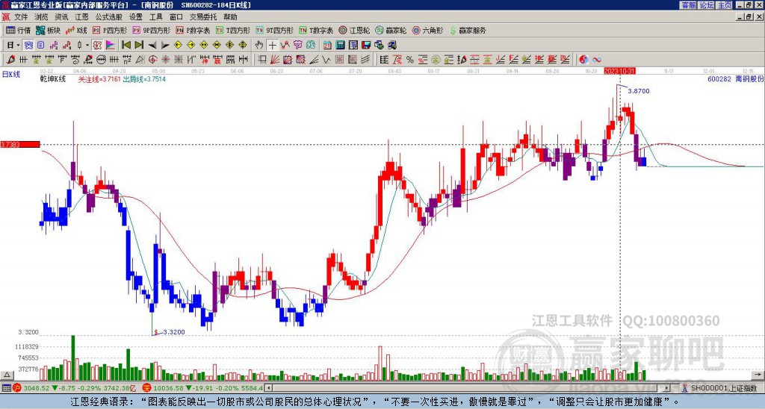
Task: Click the 日K线 label
Action: click(x=10, y=75)
